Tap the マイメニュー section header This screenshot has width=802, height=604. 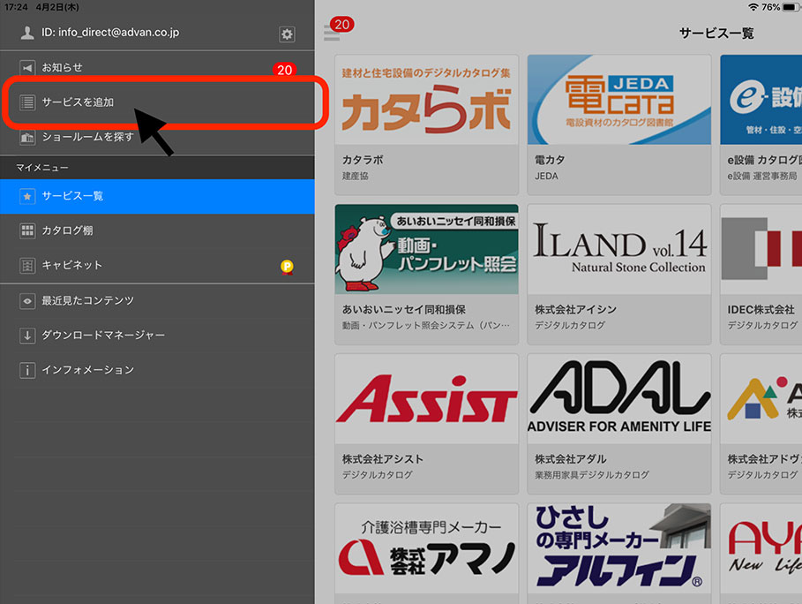tap(158, 168)
